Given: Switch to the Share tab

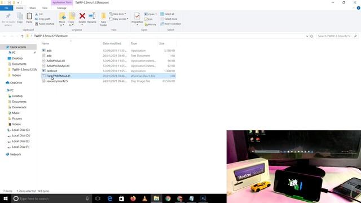Looking at the screenshot, I should pyautogui.click(x=33, y=8).
